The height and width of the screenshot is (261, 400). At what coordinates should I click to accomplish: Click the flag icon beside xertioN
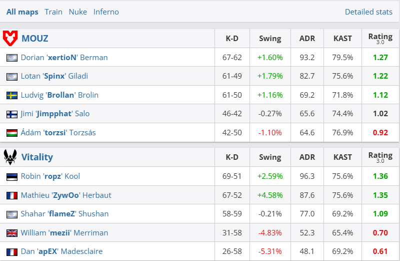coord(12,58)
